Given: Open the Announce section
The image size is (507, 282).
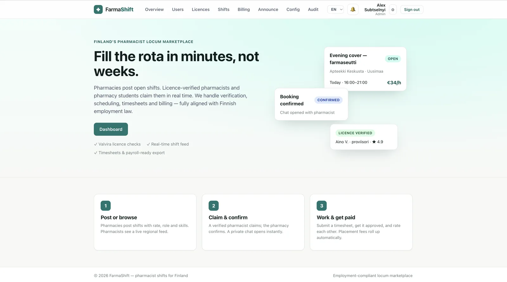Looking at the screenshot, I should (x=268, y=9).
